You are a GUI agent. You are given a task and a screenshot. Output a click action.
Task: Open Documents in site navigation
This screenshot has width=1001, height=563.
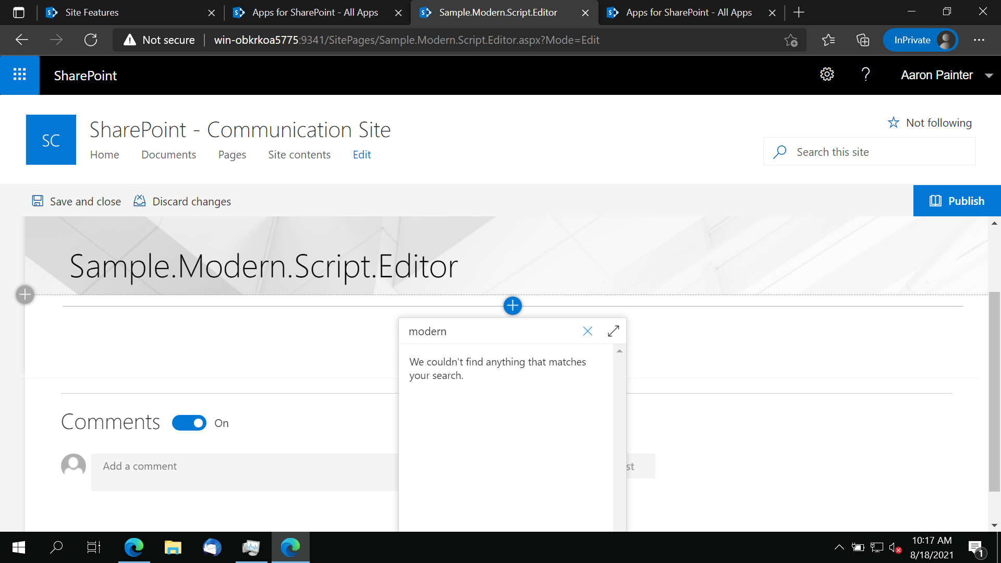point(168,154)
